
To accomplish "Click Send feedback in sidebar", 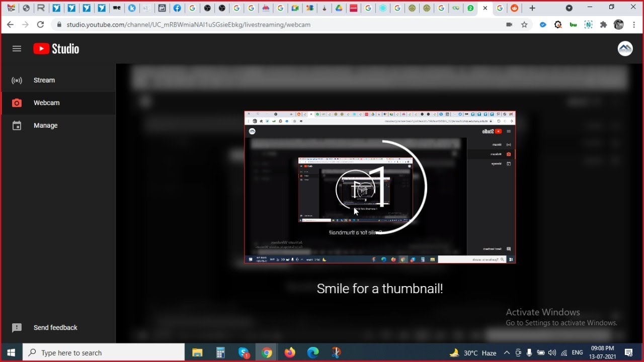I will point(58,327).
